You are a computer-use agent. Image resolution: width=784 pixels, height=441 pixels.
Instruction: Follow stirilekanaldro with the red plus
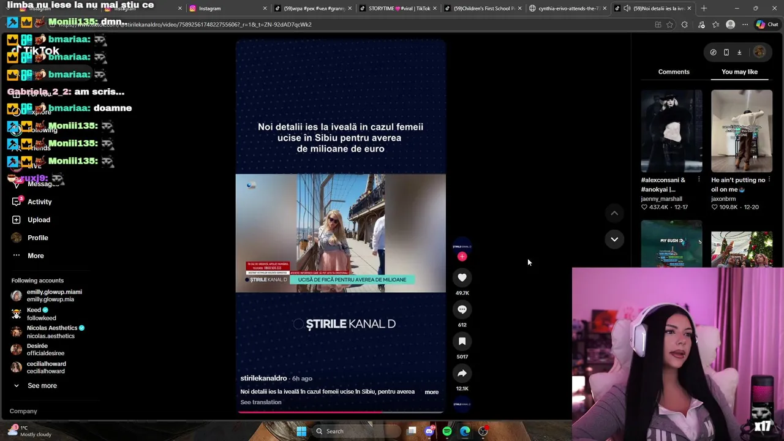pos(462,257)
